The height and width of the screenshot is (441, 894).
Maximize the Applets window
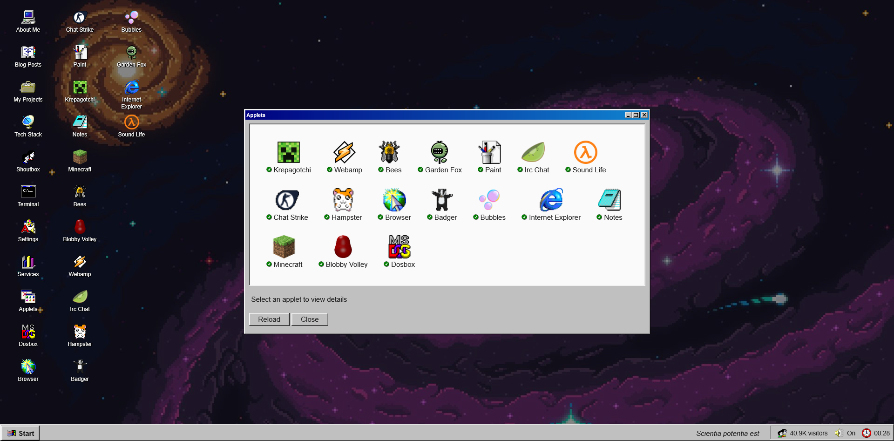(636, 115)
